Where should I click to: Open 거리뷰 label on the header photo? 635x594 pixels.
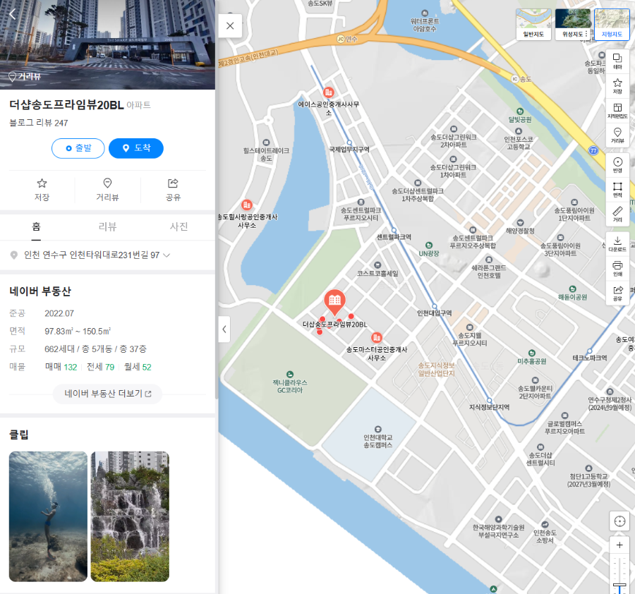pos(25,76)
